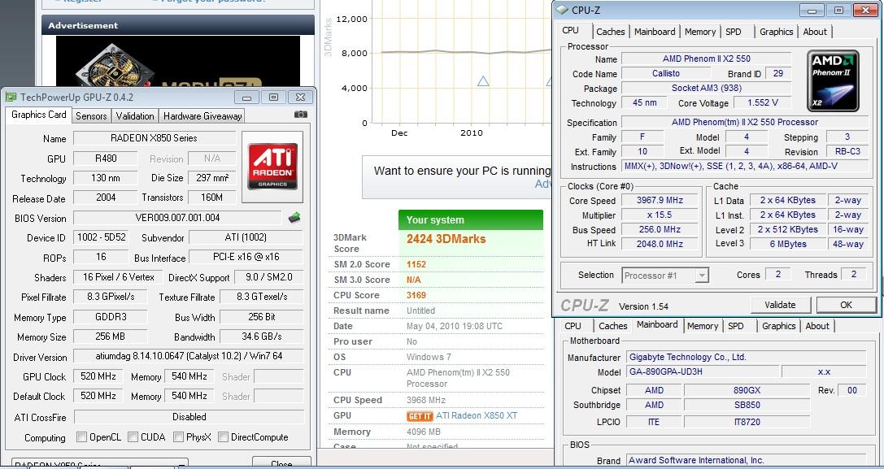
Task: Enable the OpenCL checkbox
Action: pyautogui.click(x=82, y=436)
